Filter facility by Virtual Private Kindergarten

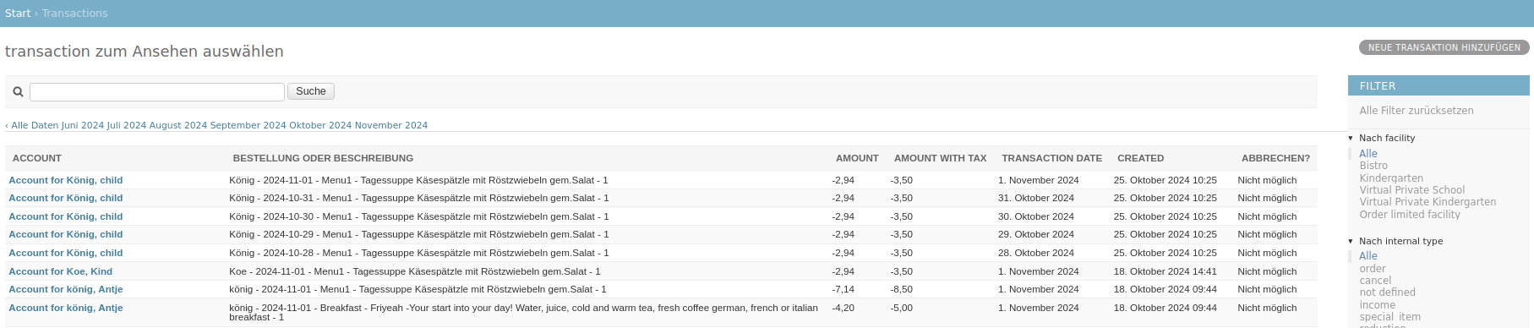(x=1428, y=202)
